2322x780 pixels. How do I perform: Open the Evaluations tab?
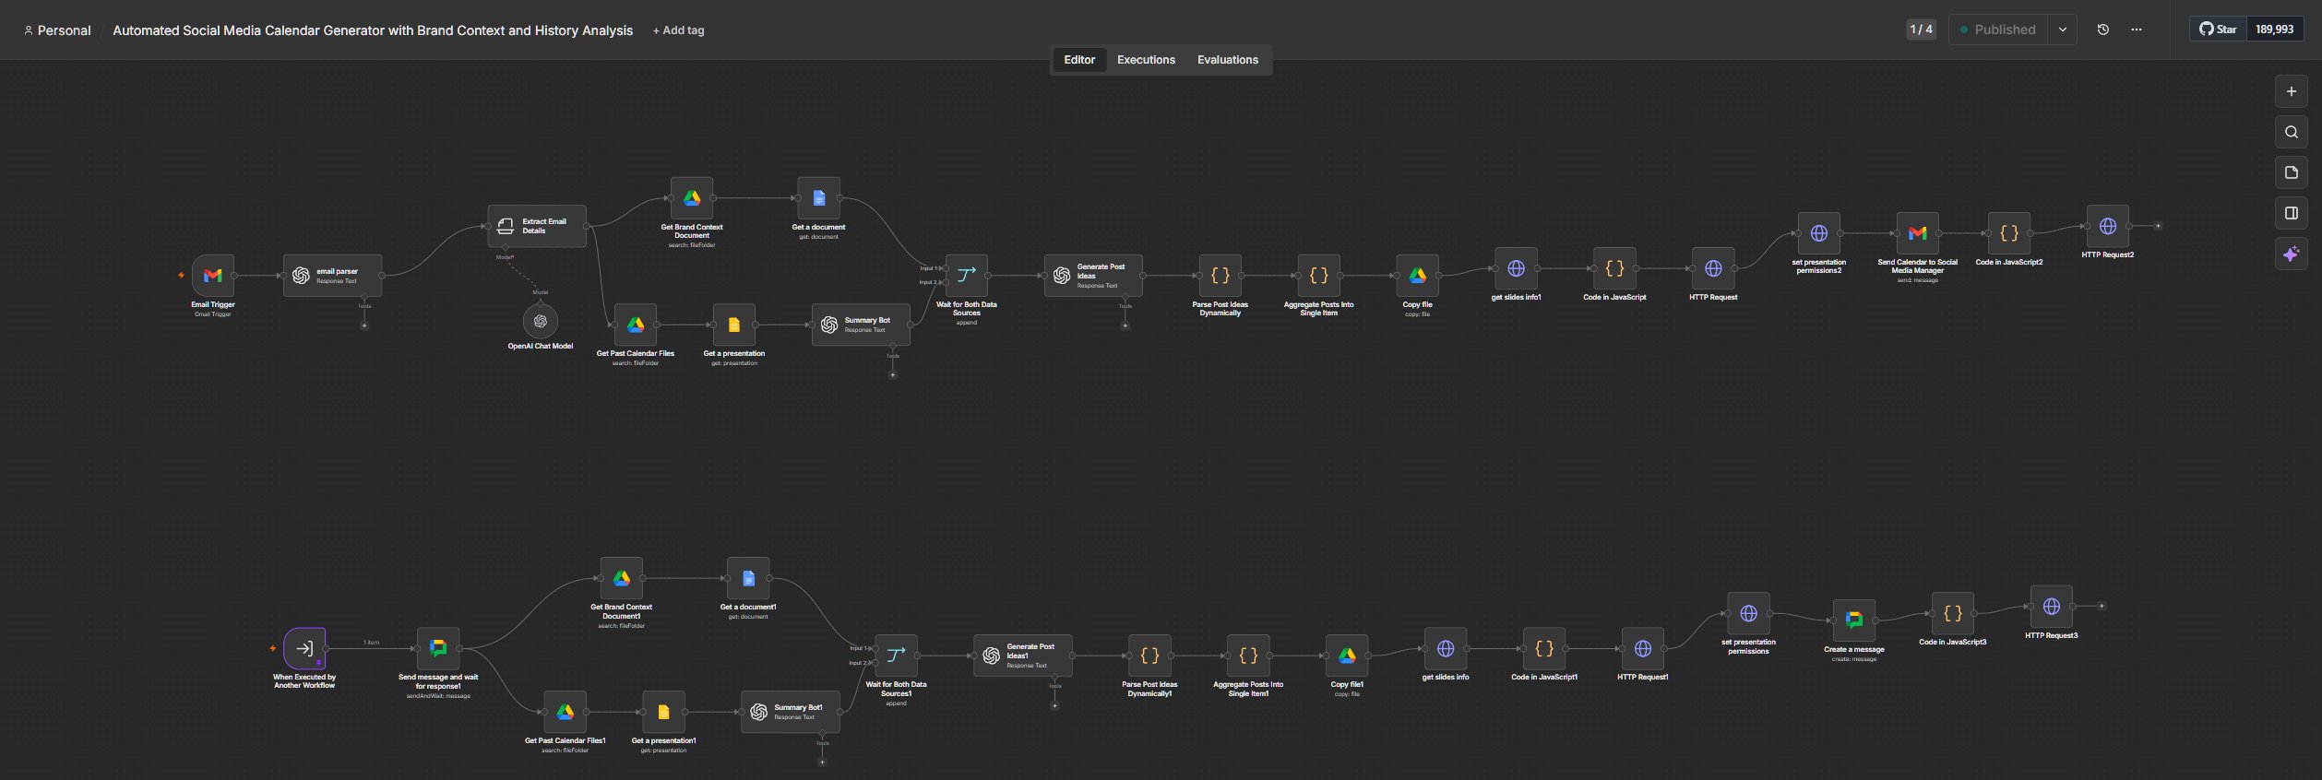(x=1227, y=60)
